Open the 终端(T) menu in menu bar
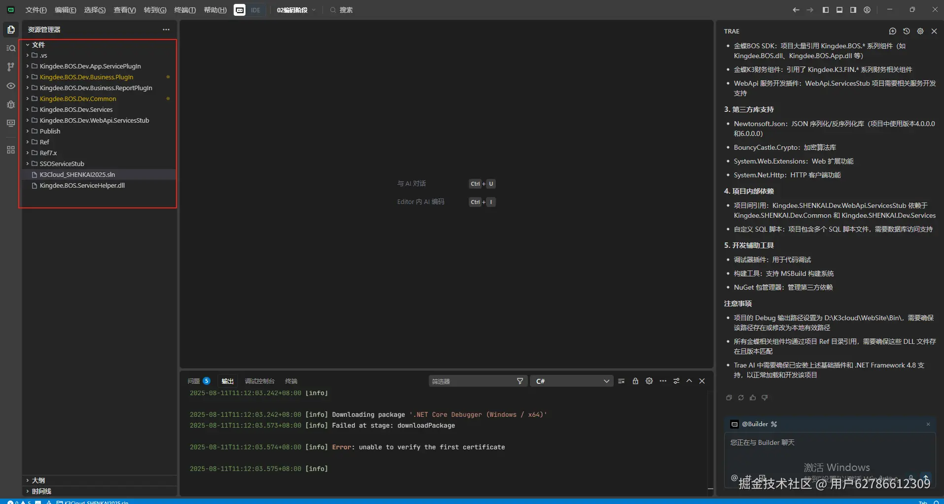Screen dimensions: 944x504 click(185, 10)
